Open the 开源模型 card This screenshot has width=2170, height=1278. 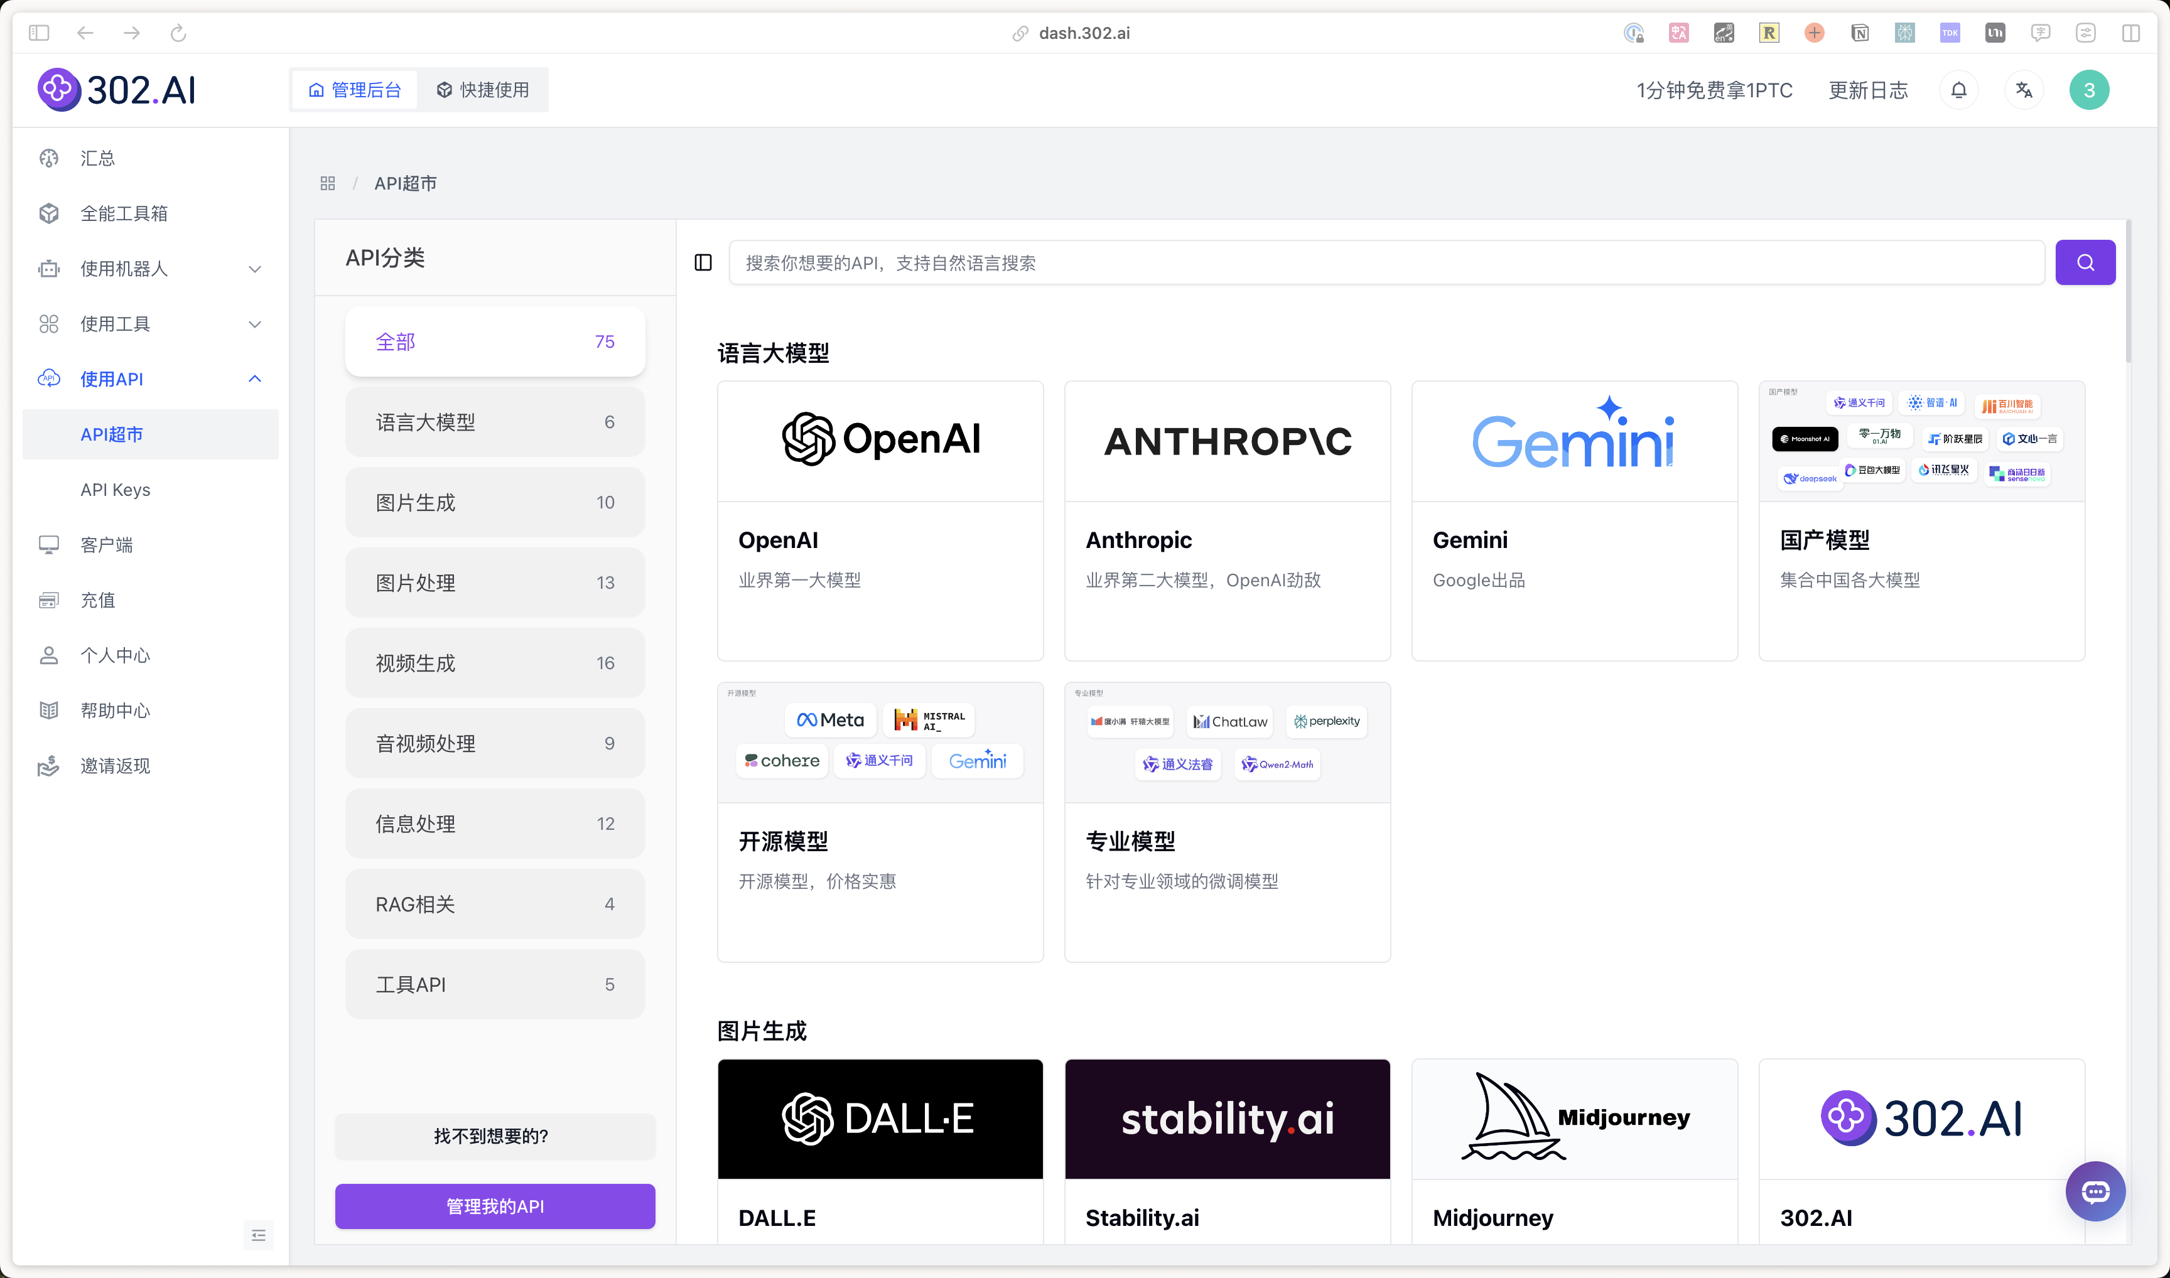tap(880, 822)
